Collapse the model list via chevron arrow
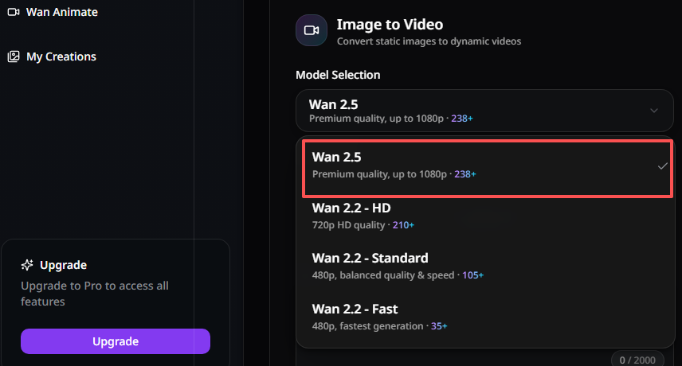The height and width of the screenshot is (366, 682). tap(654, 110)
